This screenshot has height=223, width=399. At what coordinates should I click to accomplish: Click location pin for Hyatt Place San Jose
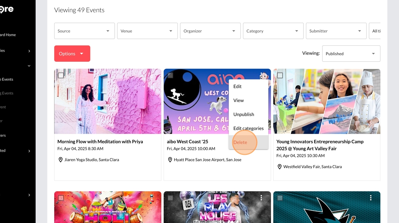tap(170, 160)
